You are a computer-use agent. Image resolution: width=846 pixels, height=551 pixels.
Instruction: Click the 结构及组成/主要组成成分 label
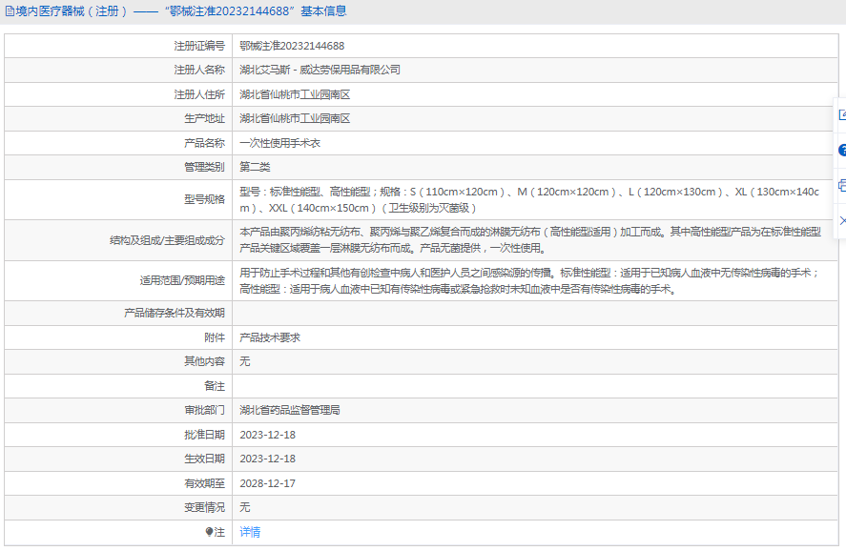pos(167,240)
